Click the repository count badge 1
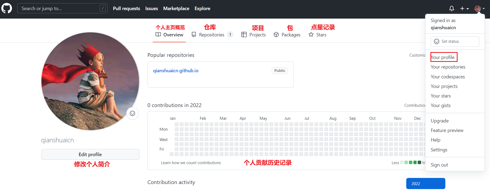Image resolution: width=490 pixels, height=192 pixels. coord(230,35)
